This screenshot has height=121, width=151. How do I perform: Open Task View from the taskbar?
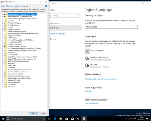tap(49, 119)
